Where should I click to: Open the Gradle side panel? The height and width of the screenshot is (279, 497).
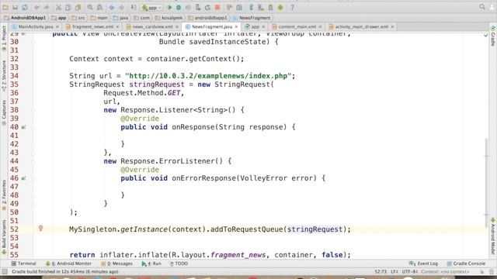point(493,36)
